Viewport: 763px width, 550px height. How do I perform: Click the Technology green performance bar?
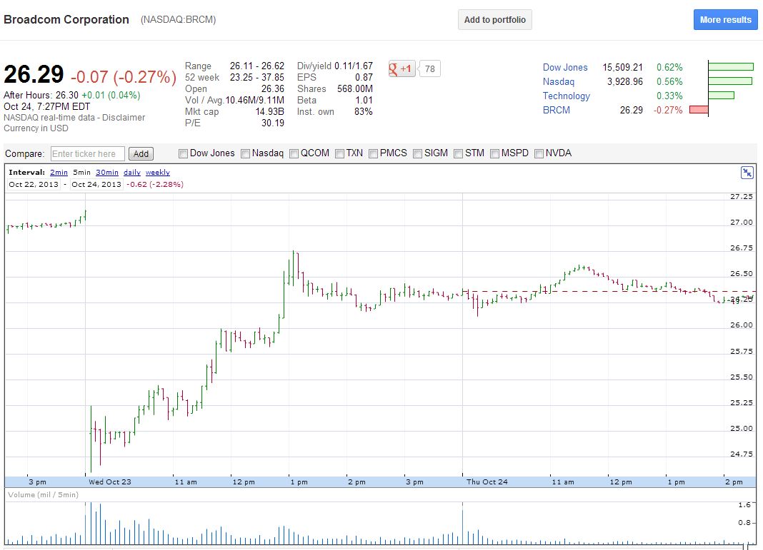point(721,95)
